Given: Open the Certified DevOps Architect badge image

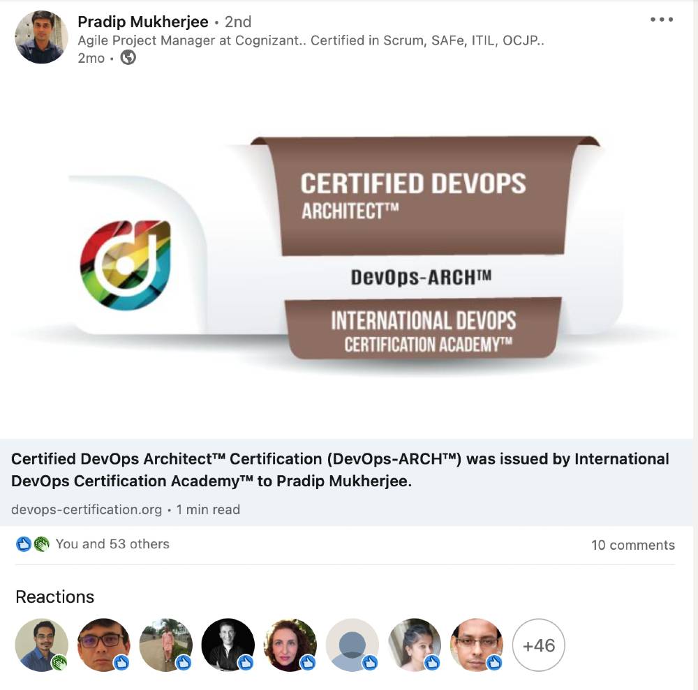Looking at the screenshot, I should [x=346, y=256].
